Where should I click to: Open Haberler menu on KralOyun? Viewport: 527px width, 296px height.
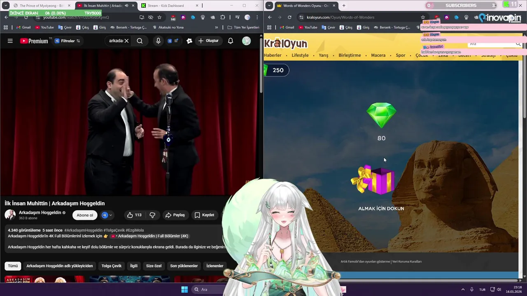coord(273,55)
